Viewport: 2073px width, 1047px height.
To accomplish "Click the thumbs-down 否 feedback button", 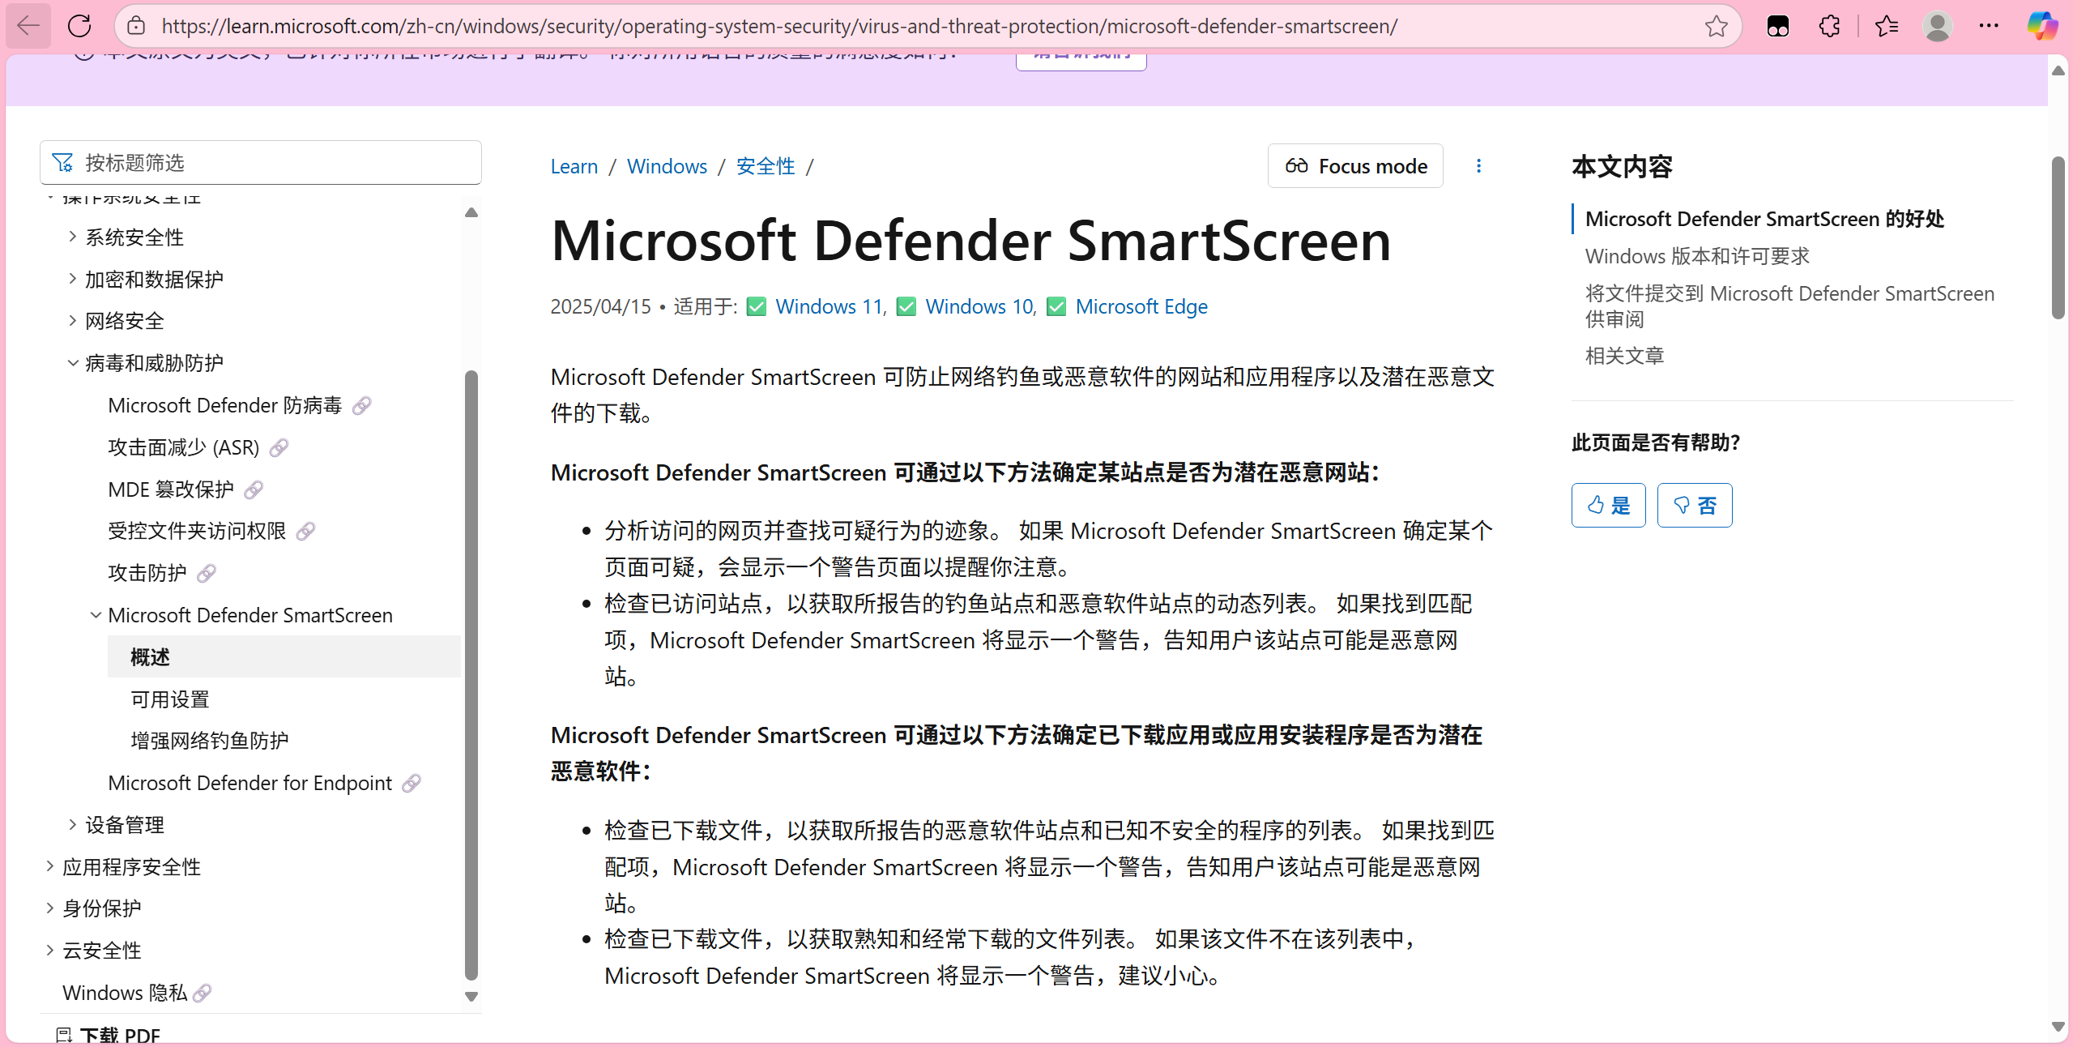I will pos(1694,506).
